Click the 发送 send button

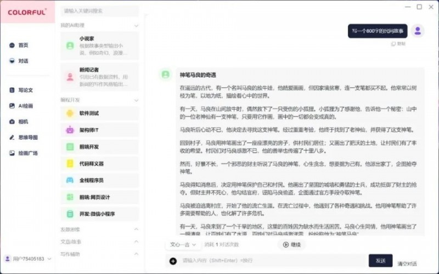380,261
